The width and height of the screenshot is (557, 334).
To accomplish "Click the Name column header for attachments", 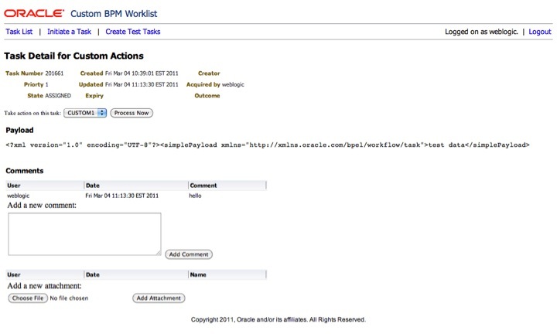I will pos(199,274).
